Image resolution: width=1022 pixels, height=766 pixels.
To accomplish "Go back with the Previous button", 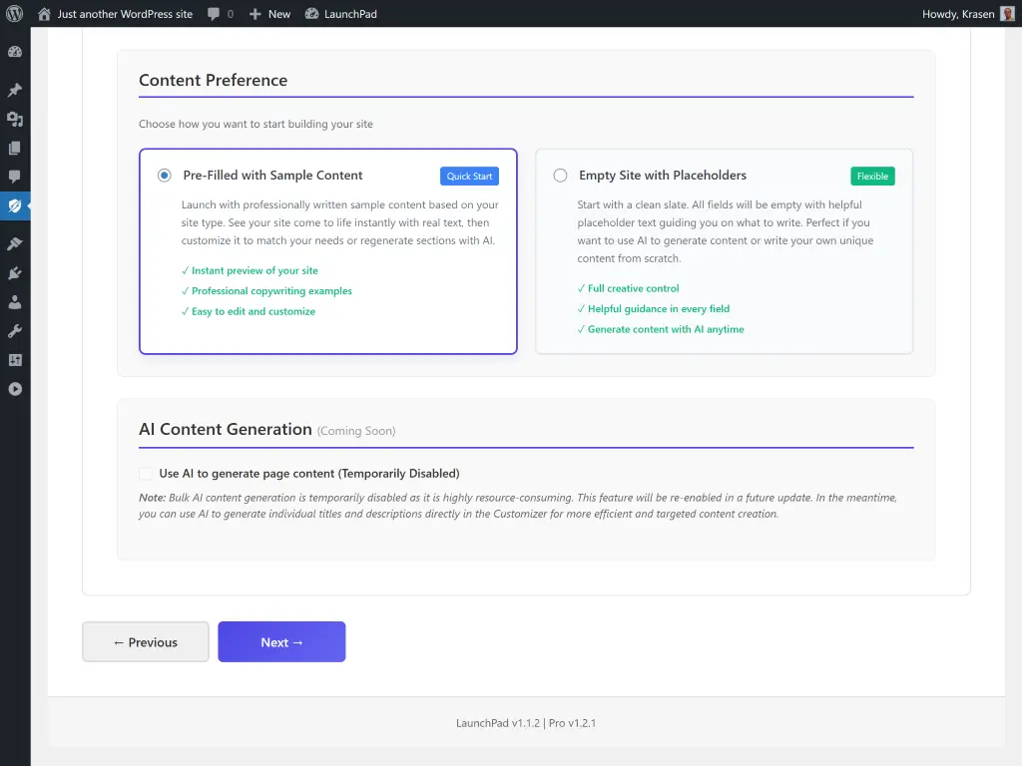I will [x=145, y=641].
